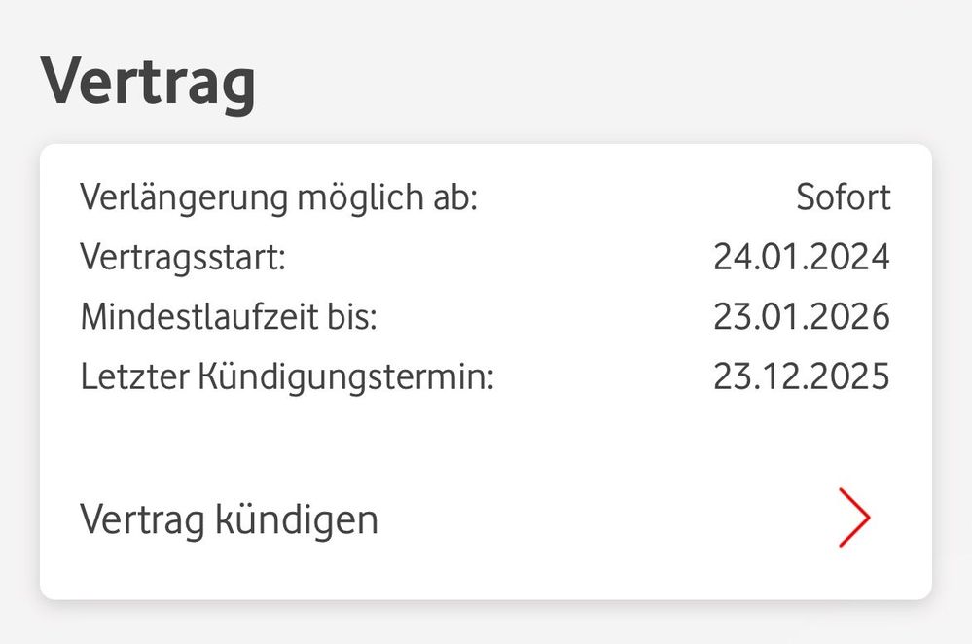
Task: Select the Verlängerung möglich ab label
Action: 278,197
